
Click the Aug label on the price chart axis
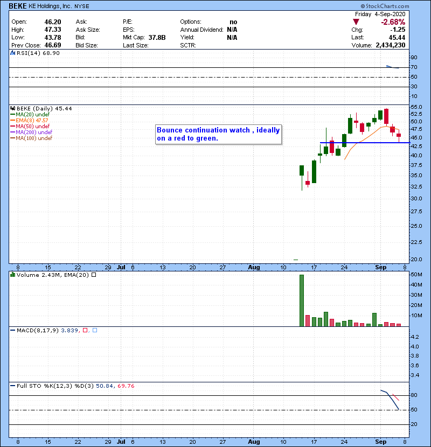(254, 267)
